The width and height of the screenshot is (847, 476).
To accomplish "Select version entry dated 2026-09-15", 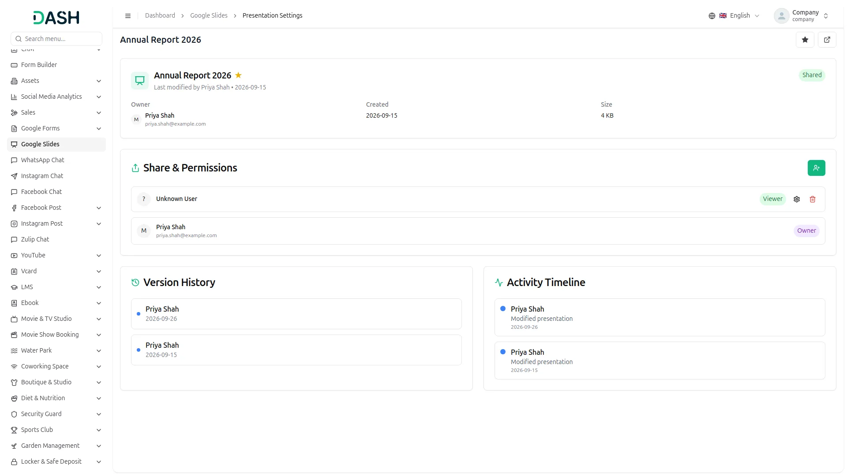I will [296, 350].
